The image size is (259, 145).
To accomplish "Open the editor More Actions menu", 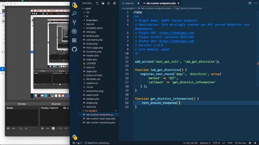I will 256,3.
